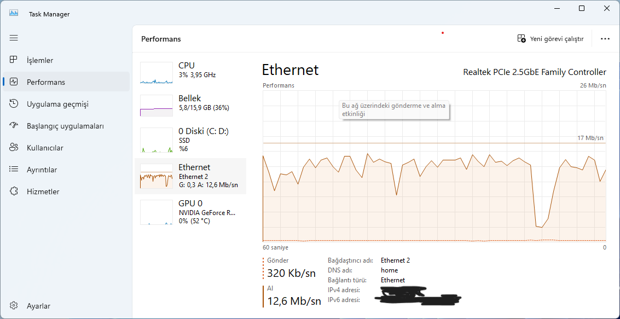Open Uygulama geçmişi history icon
This screenshot has height=319, width=620.
click(14, 104)
